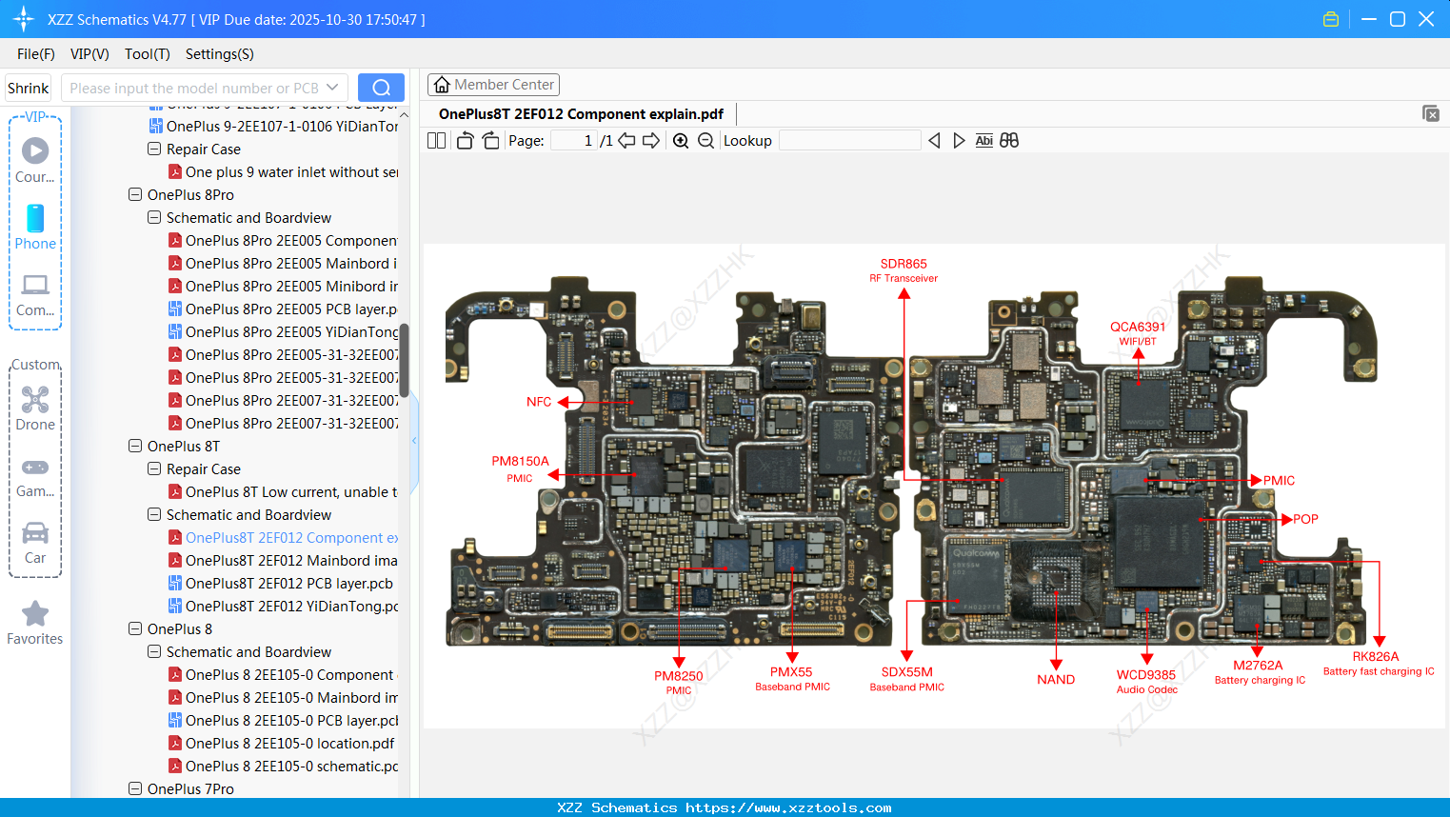Select the Abi text selection tool

coord(983,140)
